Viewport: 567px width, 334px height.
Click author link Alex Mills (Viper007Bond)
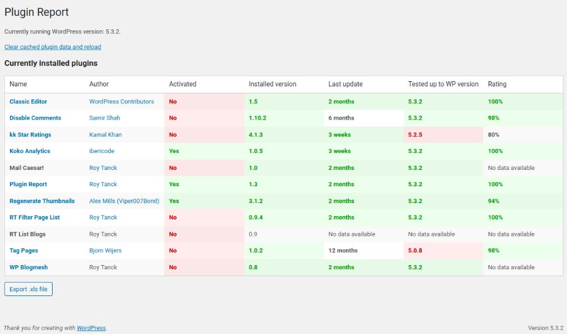(124, 201)
